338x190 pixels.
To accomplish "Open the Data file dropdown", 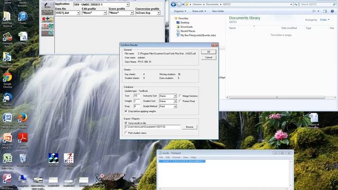I will point(78,13).
